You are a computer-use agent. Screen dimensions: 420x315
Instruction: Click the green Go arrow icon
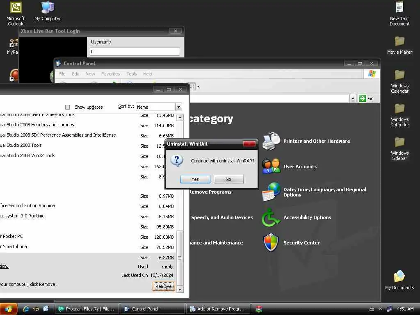[x=363, y=98]
